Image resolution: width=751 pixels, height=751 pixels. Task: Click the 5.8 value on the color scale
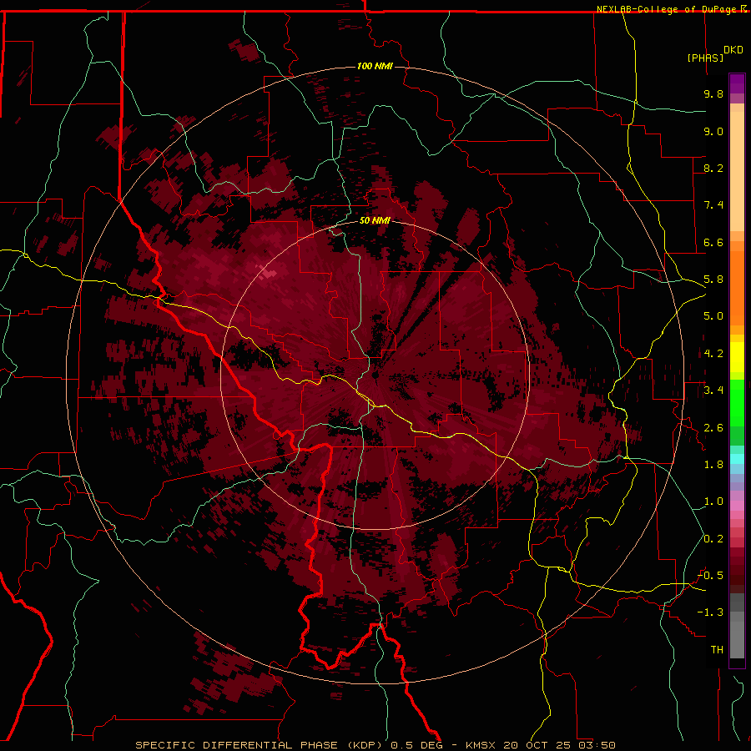click(713, 280)
